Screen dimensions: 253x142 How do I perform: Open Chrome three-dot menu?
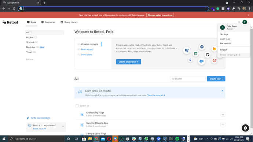click(249, 8)
